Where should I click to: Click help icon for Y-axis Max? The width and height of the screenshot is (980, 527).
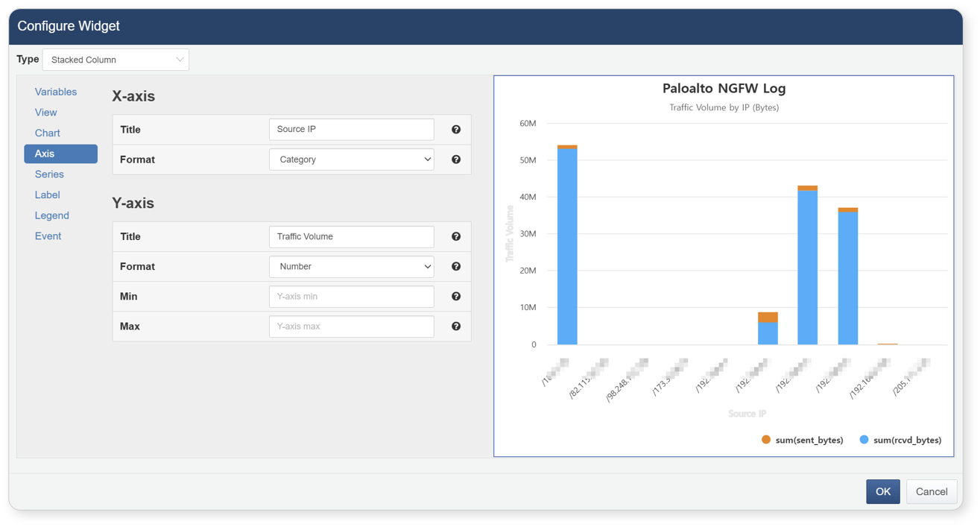[456, 326]
